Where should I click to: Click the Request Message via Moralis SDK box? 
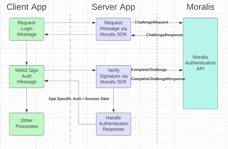point(113,29)
